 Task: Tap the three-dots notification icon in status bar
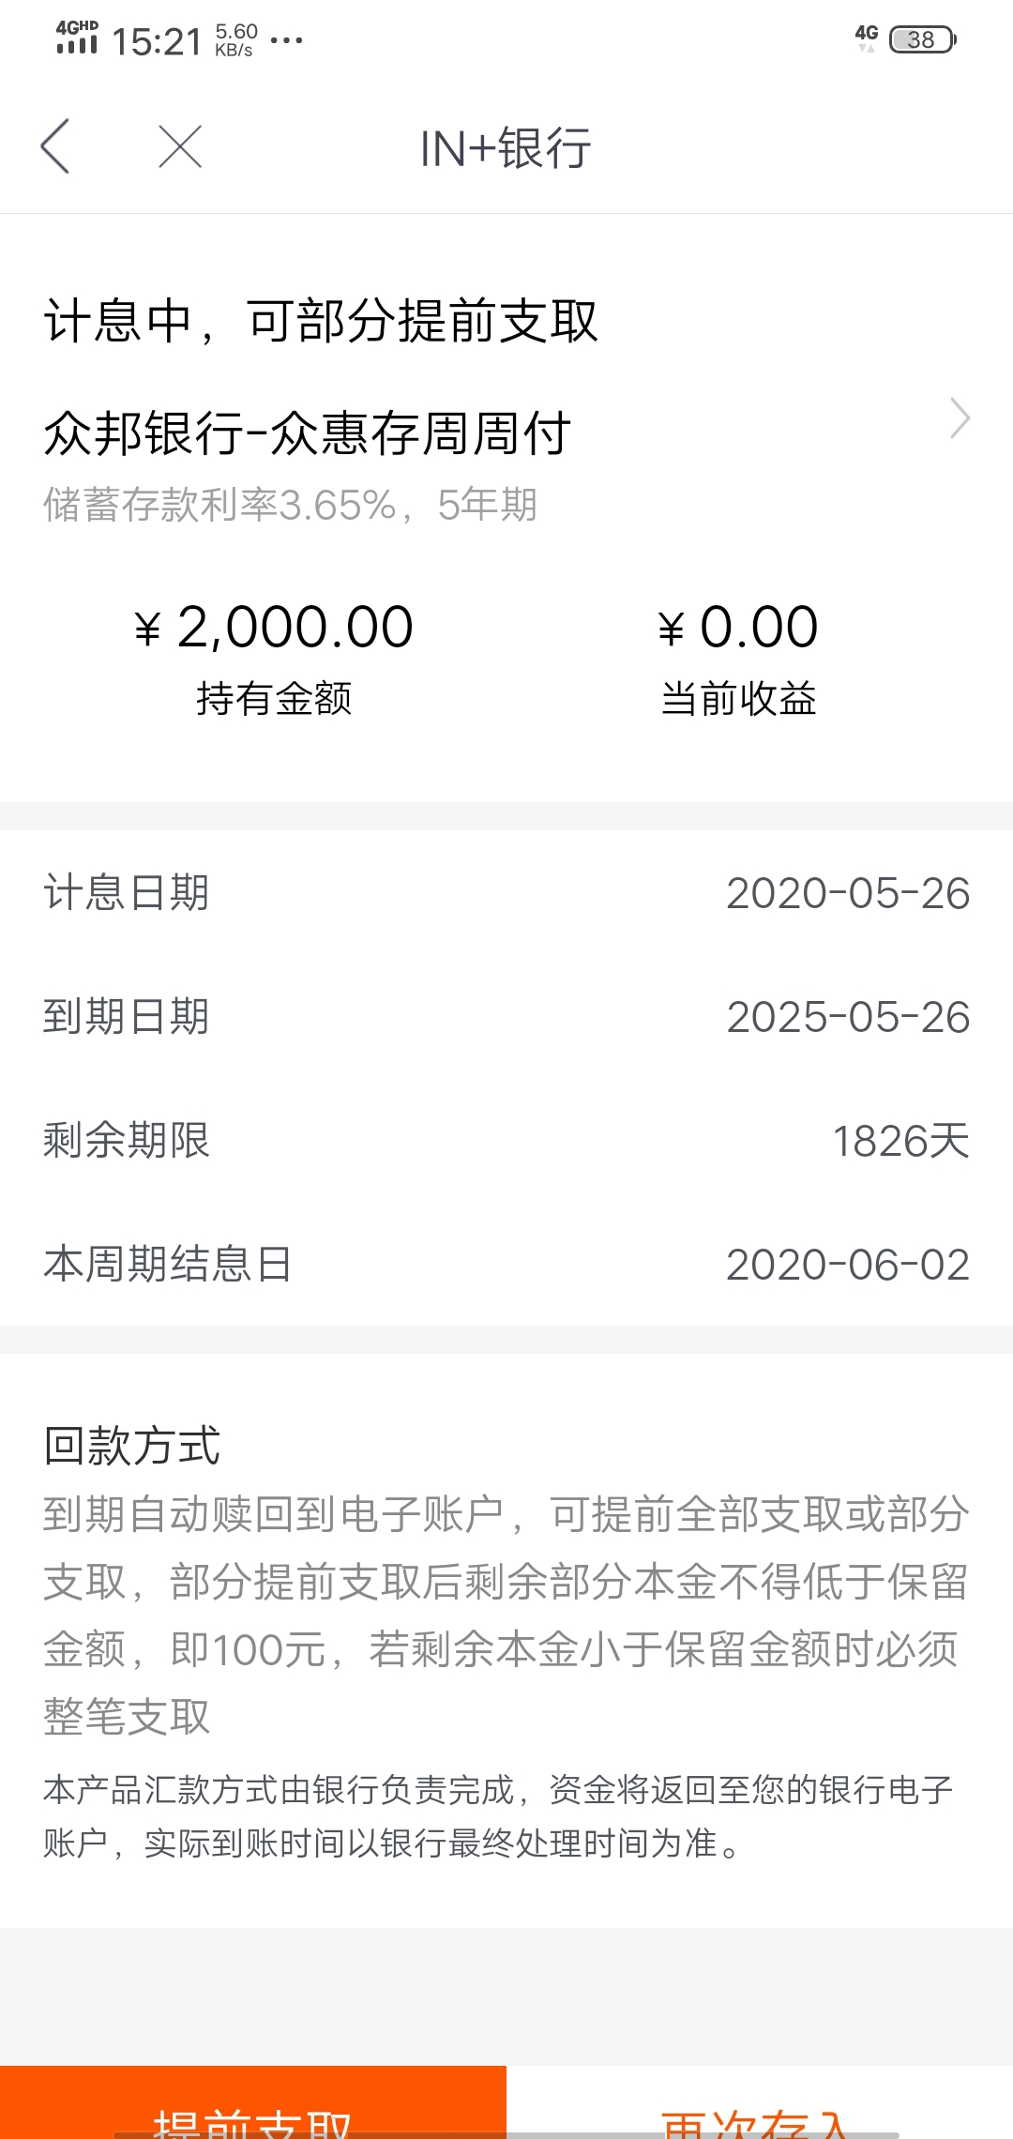click(x=286, y=40)
